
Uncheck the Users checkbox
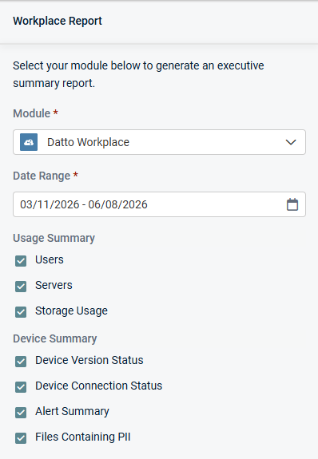click(21, 261)
